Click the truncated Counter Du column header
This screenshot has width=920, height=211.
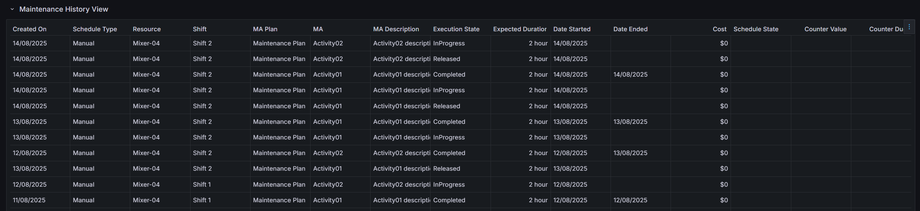point(885,29)
